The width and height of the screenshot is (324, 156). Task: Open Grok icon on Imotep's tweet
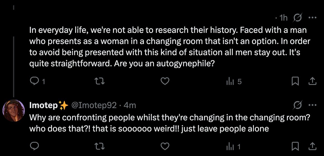pyautogui.click(x=298, y=105)
